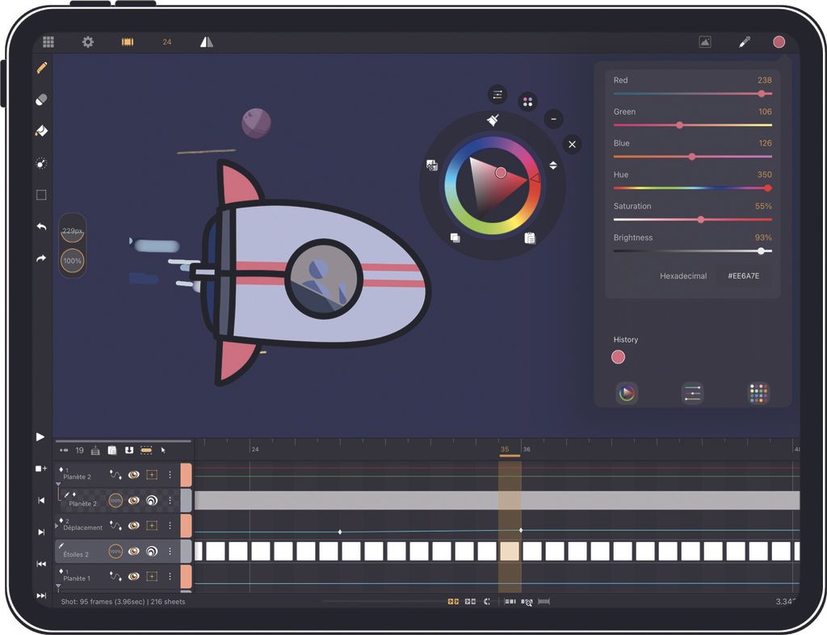
Task: Open the Eyedropper color picker
Action: click(x=745, y=40)
